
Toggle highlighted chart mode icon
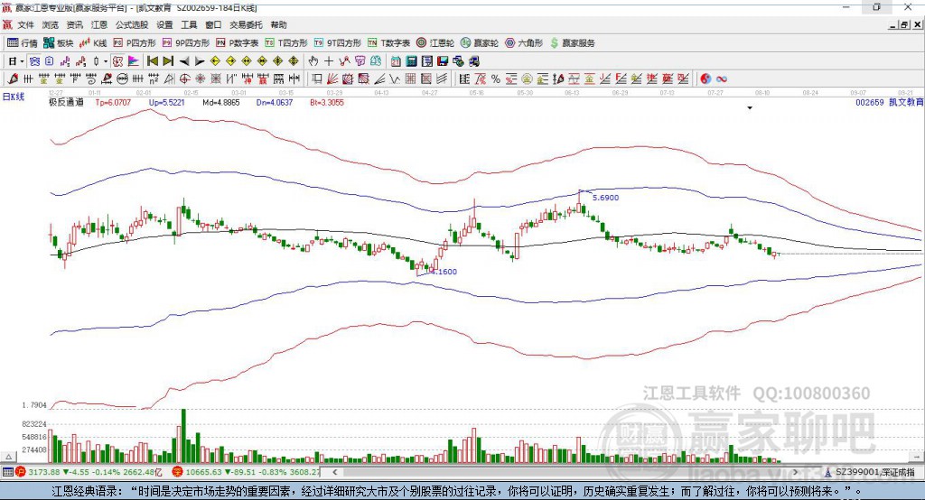[x=35, y=61]
